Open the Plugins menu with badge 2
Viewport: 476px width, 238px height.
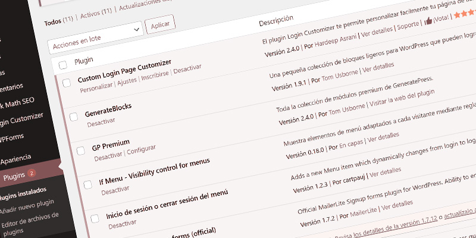(x=20, y=175)
